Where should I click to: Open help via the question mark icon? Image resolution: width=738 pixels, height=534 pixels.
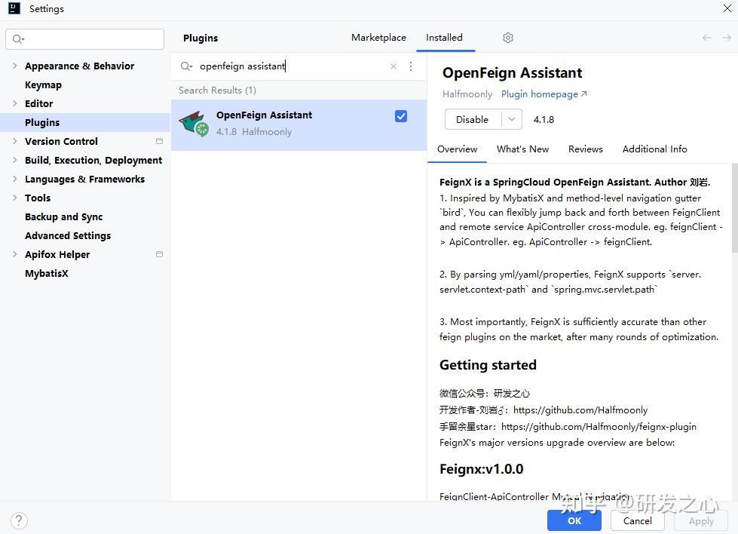coord(18,520)
